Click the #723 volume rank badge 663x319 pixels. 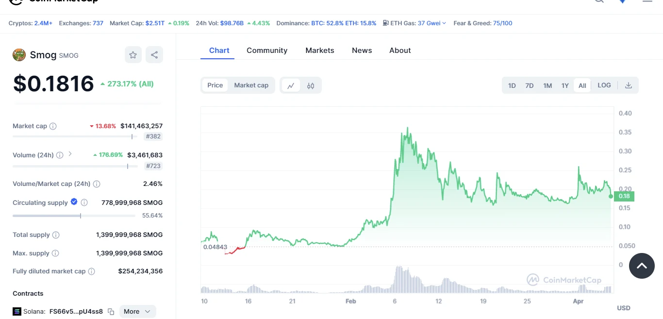(153, 166)
